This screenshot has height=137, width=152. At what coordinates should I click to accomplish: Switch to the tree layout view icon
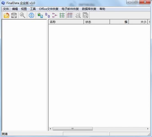[55, 15]
